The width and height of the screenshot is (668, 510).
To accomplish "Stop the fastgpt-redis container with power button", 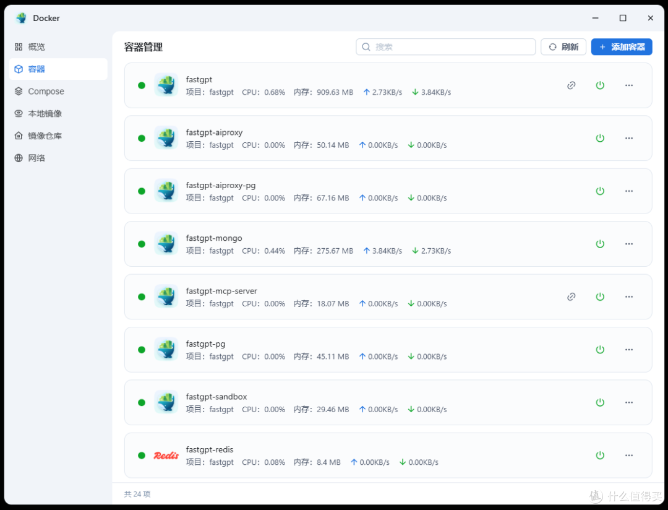I will coord(599,456).
